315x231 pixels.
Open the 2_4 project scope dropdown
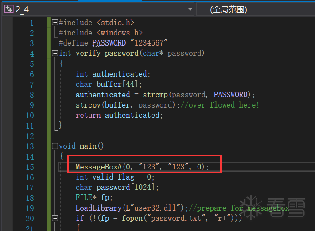pos(98,9)
